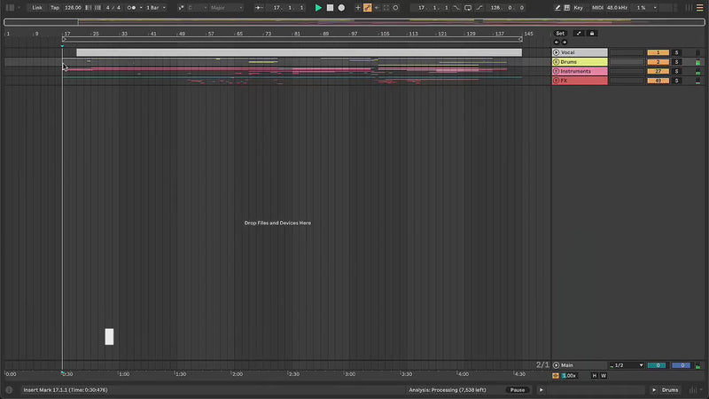Click the Stop button in transport
709x399 pixels.
pos(330,7)
